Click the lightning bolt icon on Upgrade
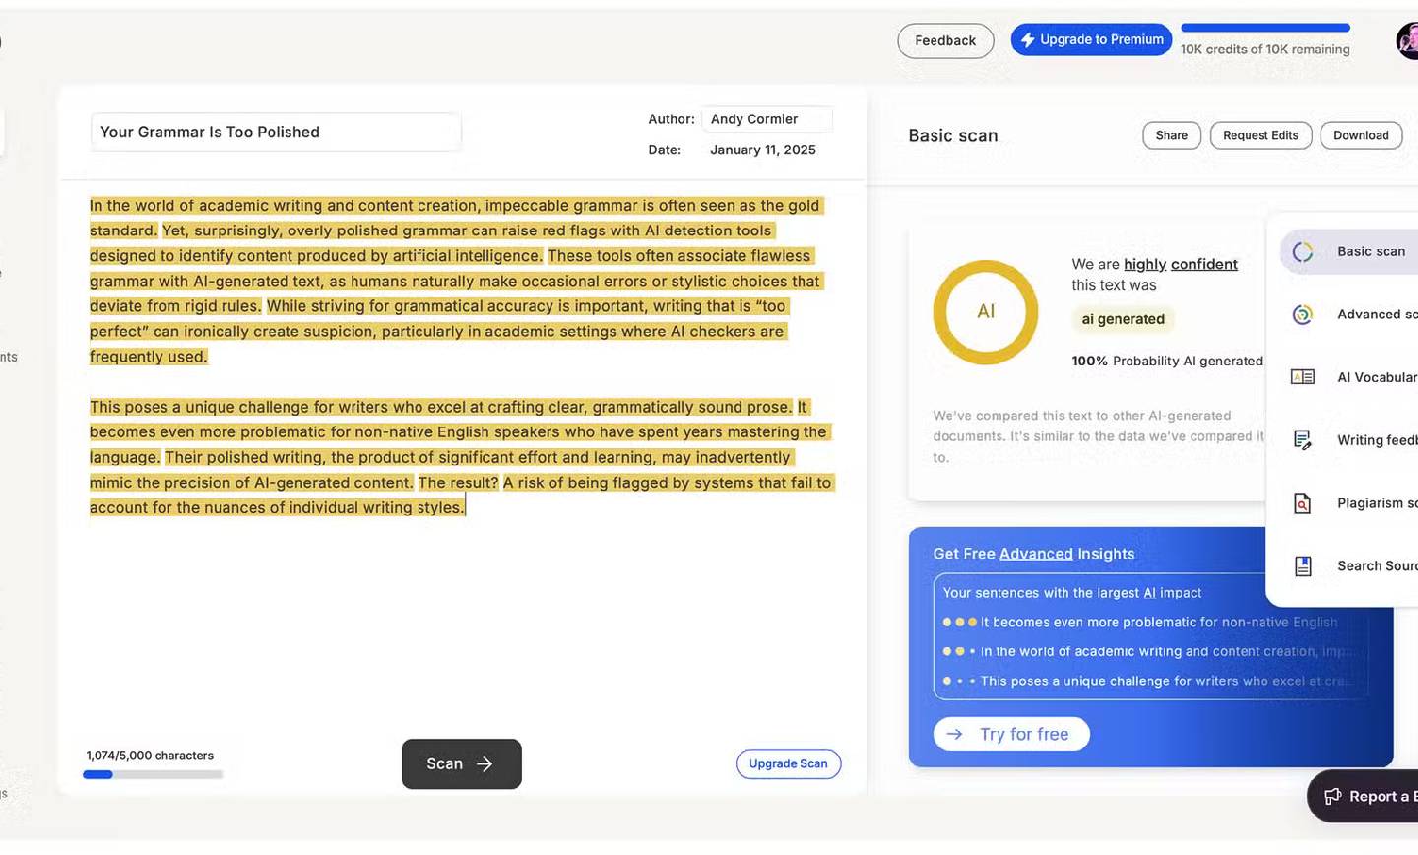This screenshot has width=1418, height=855. pos(1028,40)
